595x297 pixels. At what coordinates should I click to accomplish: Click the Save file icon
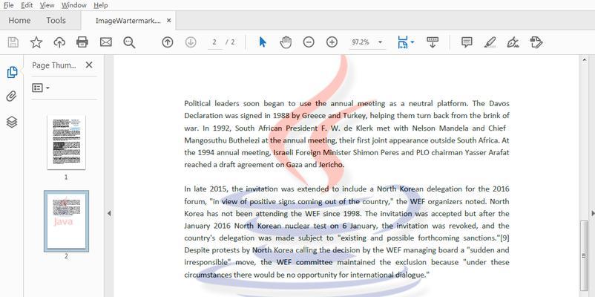tap(13, 42)
